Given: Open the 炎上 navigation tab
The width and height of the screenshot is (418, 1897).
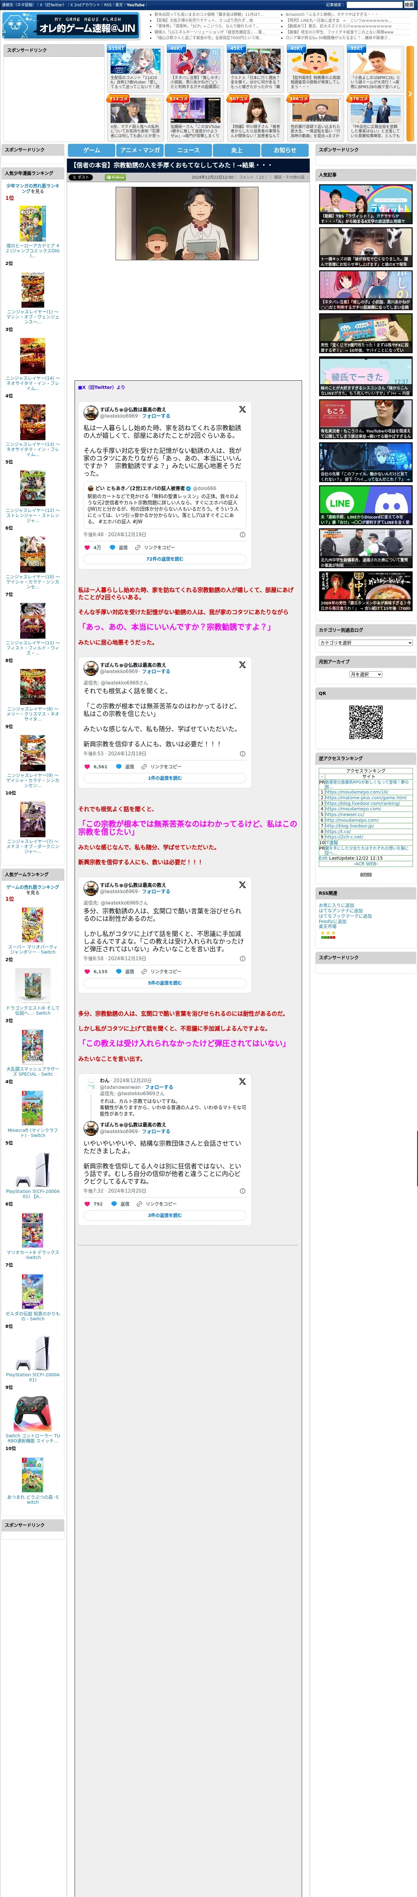Looking at the screenshot, I should 236,150.
